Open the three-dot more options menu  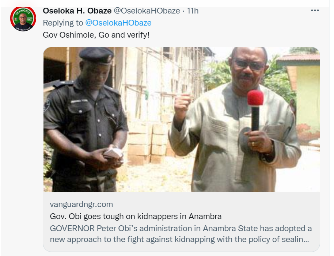click(315, 11)
